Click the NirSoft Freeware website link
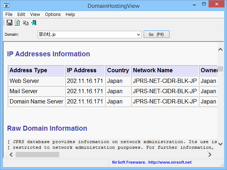 pyautogui.click(x=152, y=162)
